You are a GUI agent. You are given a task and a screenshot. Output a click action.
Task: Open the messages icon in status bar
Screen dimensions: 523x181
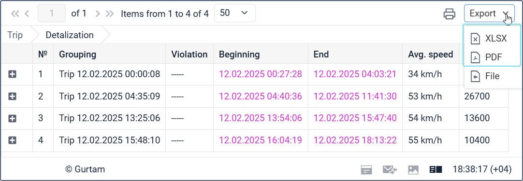pyautogui.click(x=366, y=170)
